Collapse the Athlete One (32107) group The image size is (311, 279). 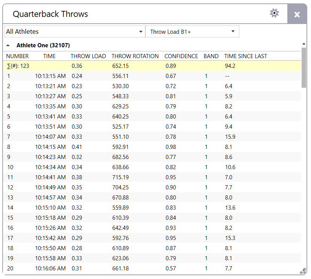click(8, 45)
